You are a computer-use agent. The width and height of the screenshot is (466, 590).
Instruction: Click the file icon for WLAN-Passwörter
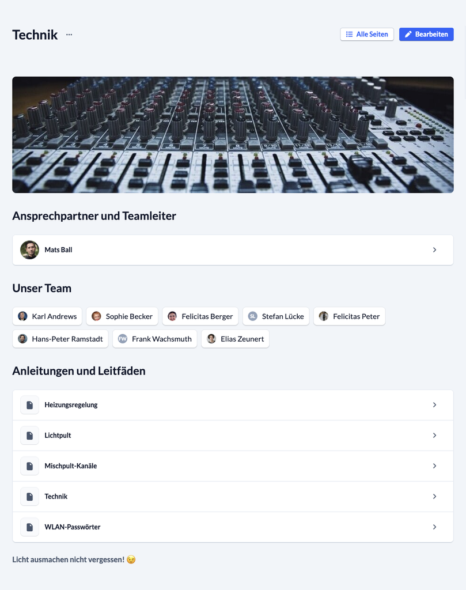30,527
